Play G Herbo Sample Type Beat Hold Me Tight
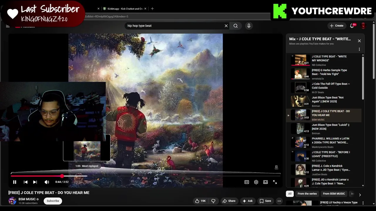 tap(323, 74)
